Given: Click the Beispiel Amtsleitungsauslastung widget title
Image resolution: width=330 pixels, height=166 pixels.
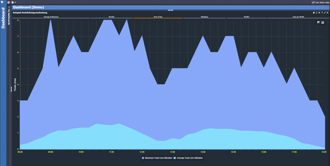Looking at the screenshot, I should tap(30, 13).
